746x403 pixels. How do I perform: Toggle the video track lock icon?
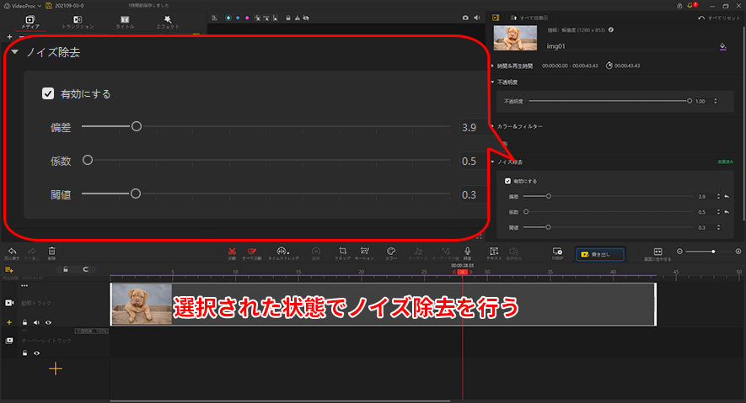click(24, 323)
